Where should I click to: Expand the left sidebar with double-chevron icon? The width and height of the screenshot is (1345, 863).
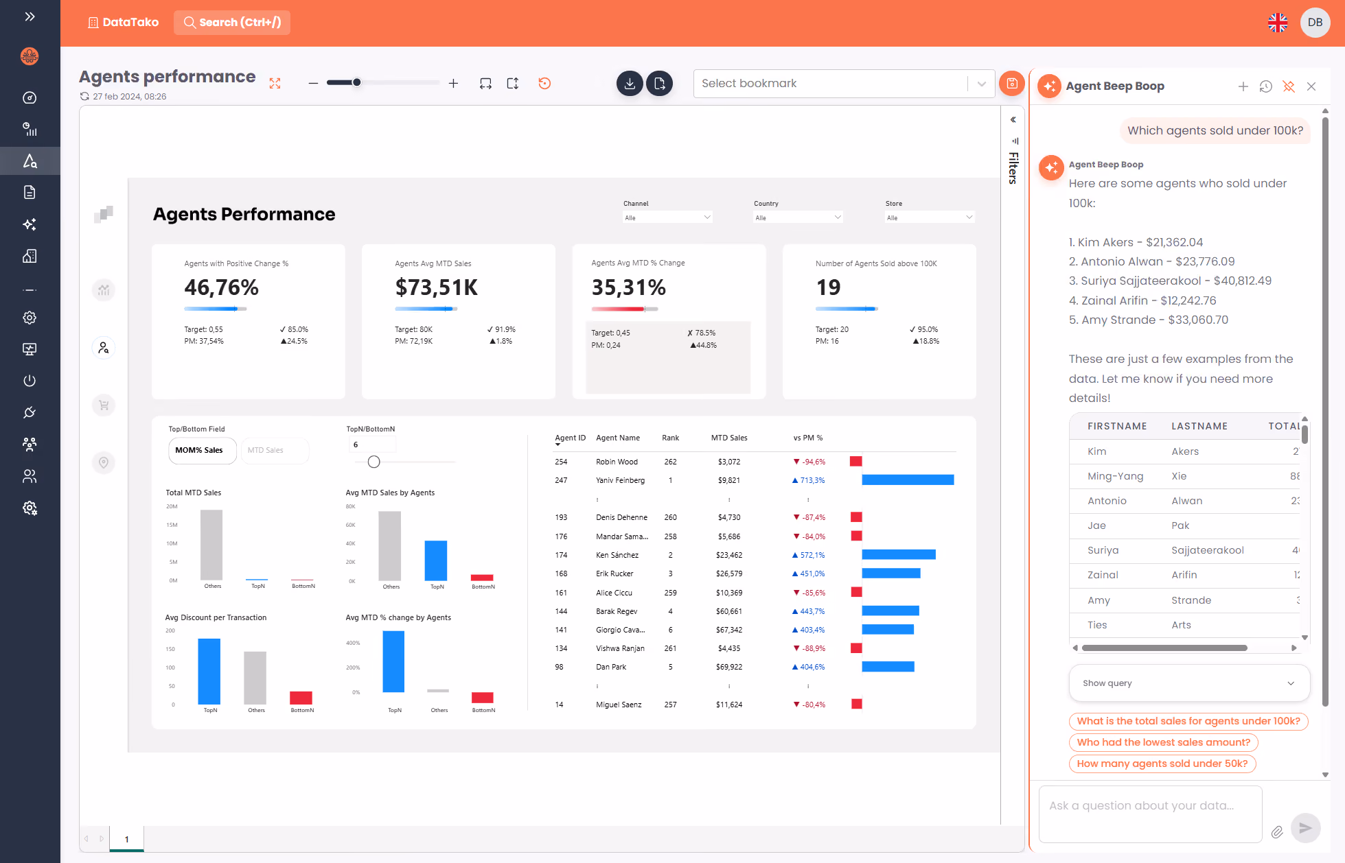(30, 16)
